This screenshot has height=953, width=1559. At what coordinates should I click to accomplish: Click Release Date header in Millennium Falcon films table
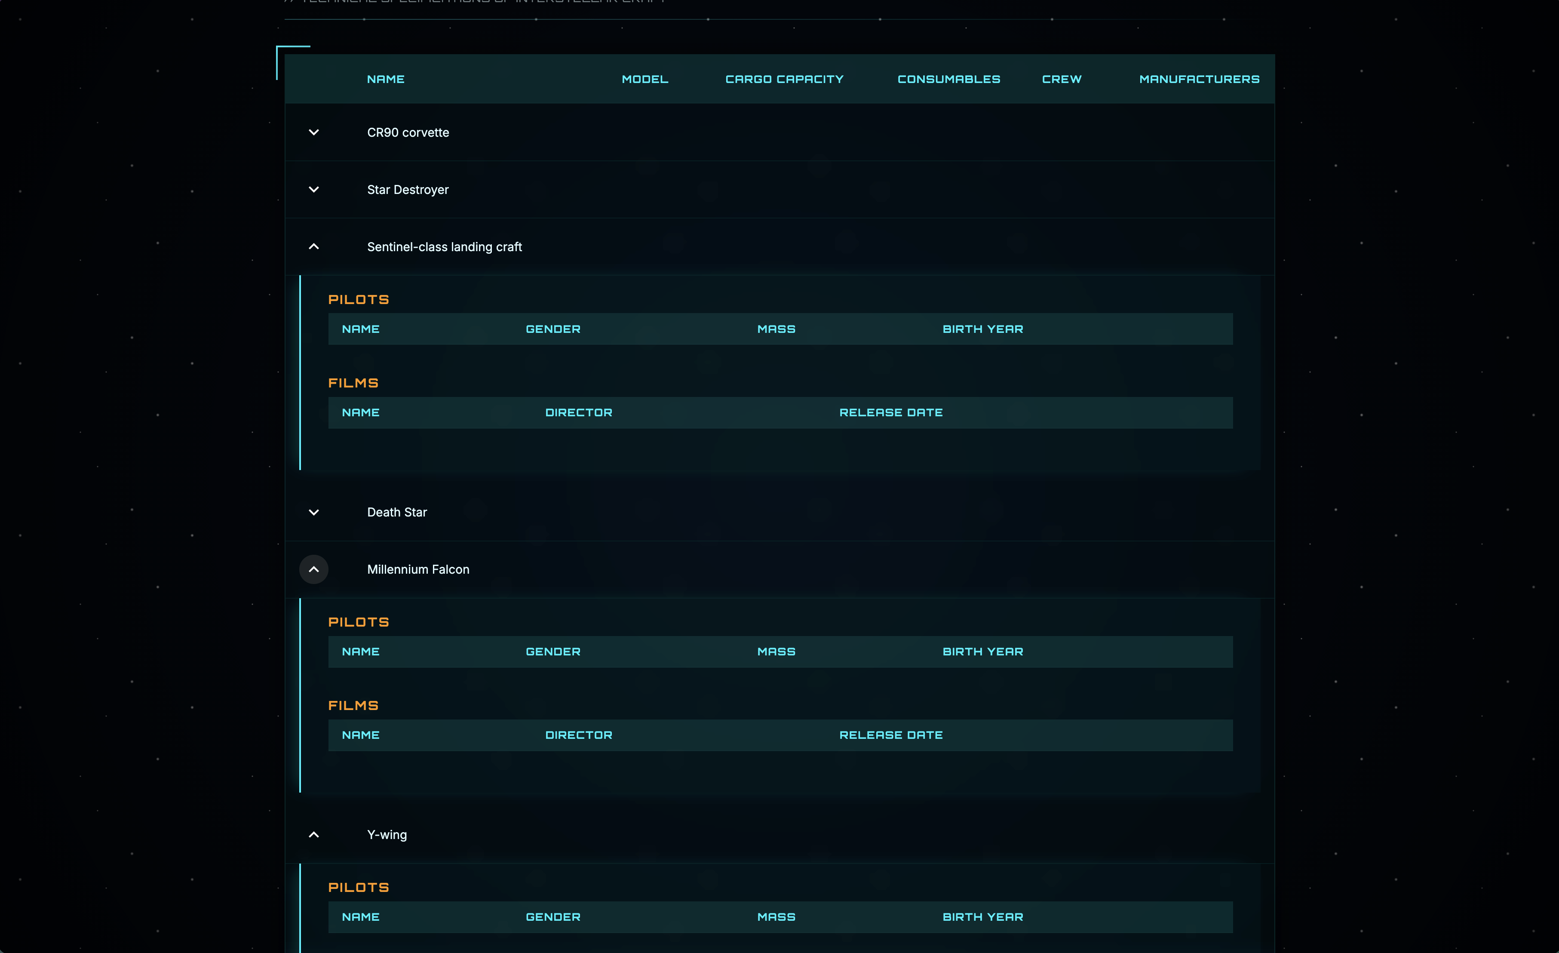891,735
